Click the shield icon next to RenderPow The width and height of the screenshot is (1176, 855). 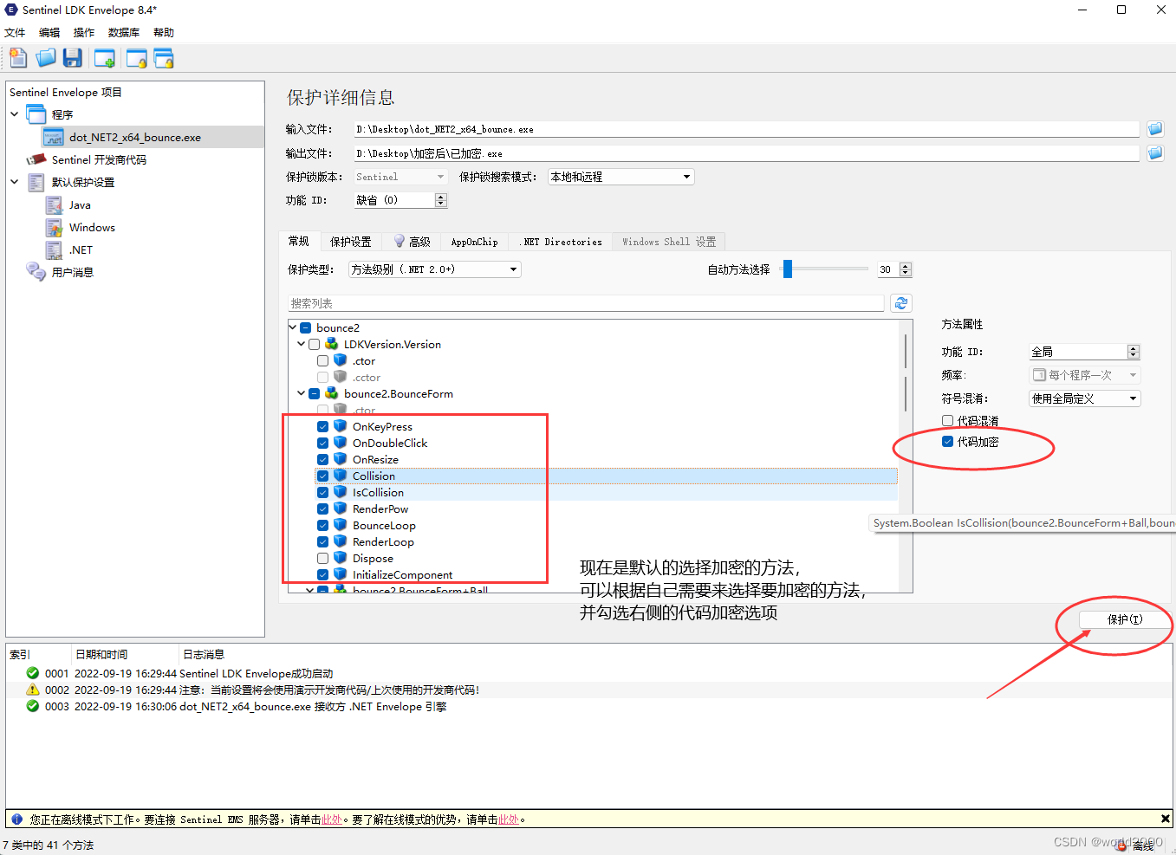pyautogui.click(x=341, y=508)
